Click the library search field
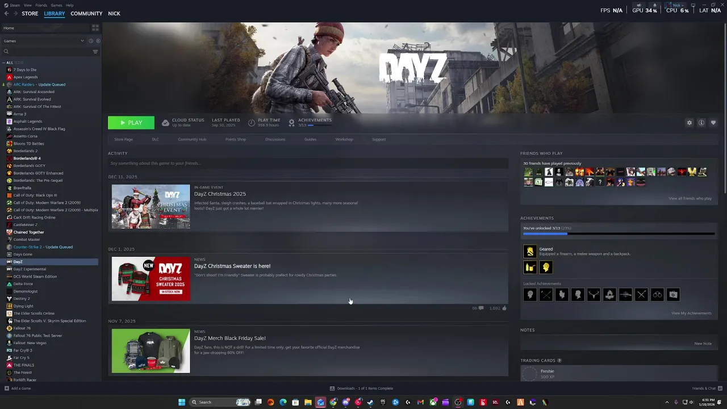The image size is (727, 409). coord(47,52)
